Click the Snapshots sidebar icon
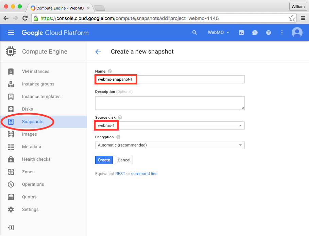 (x=11, y=122)
